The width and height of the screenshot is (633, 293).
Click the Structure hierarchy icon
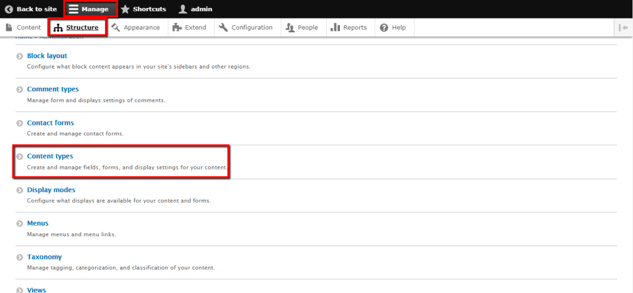coord(58,28)
